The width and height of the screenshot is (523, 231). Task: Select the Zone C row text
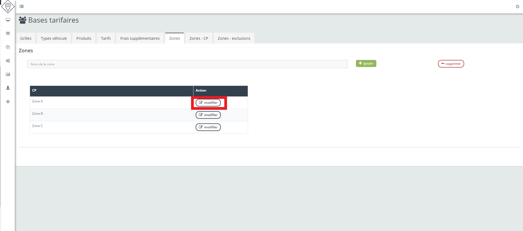[37, 126]
